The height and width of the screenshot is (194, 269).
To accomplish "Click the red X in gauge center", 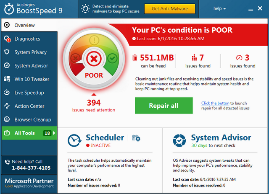I will [x=94, y=59].
